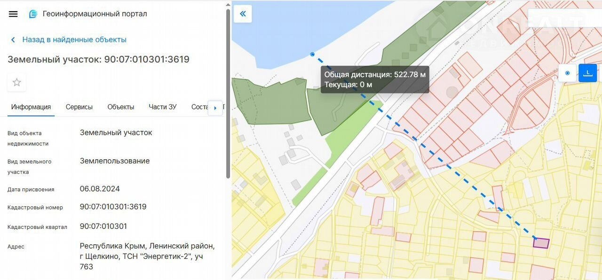Add land plot to favorites with star

(x=17, y=83)
